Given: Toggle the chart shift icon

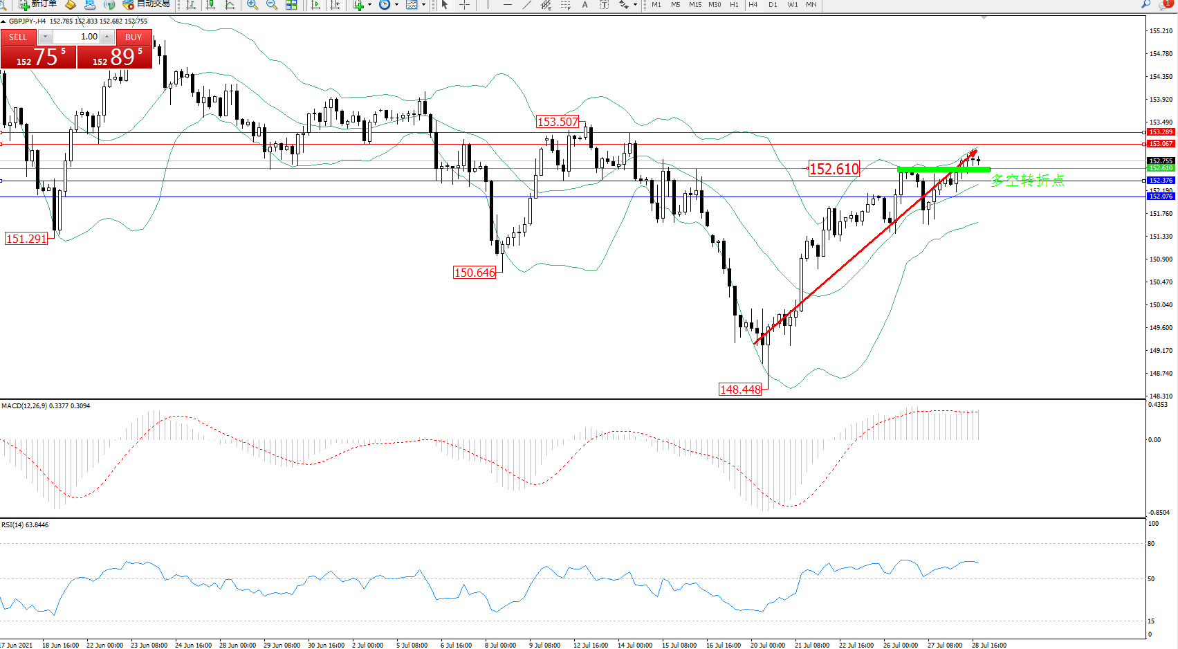Looking at the screenshot, I should pos(335,5).
